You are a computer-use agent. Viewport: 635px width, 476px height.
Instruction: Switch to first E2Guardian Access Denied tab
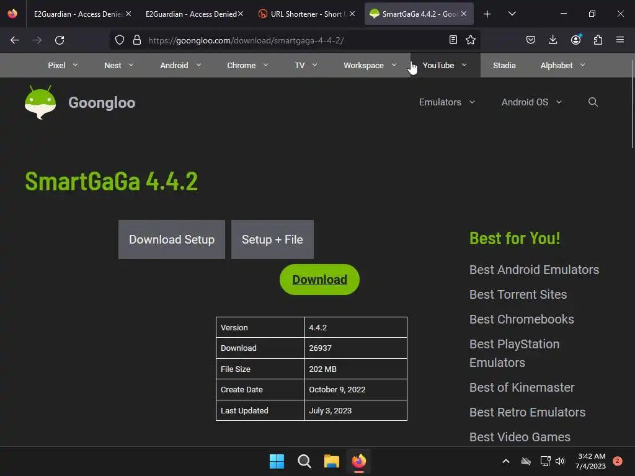click(x=79, y=14)
